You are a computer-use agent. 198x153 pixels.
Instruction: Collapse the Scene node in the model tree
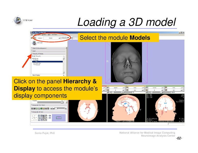pyautogui.click(x=33, y=59)
